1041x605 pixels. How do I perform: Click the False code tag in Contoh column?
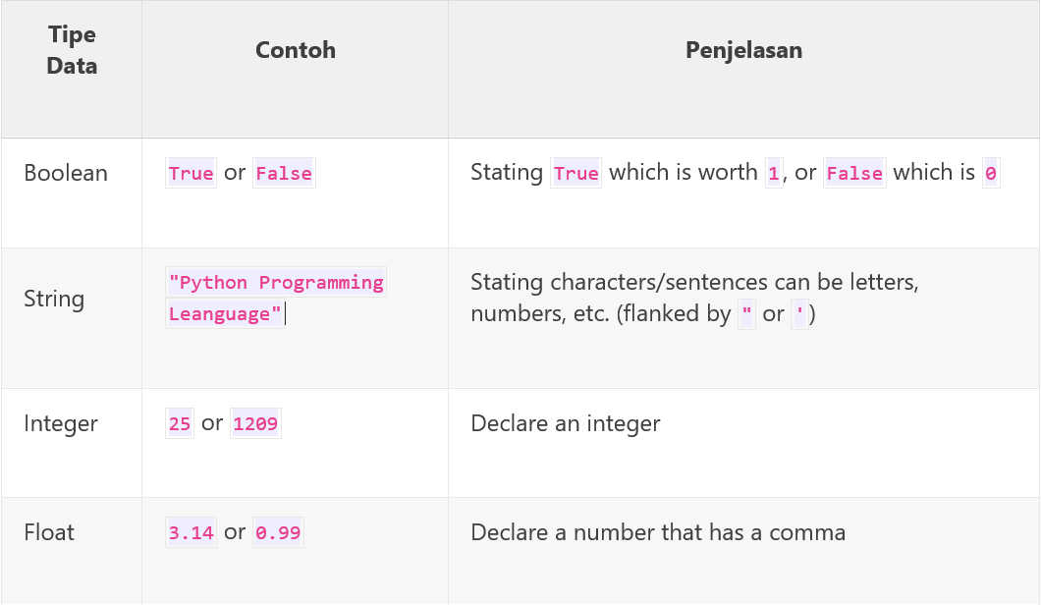pos(284,173)
